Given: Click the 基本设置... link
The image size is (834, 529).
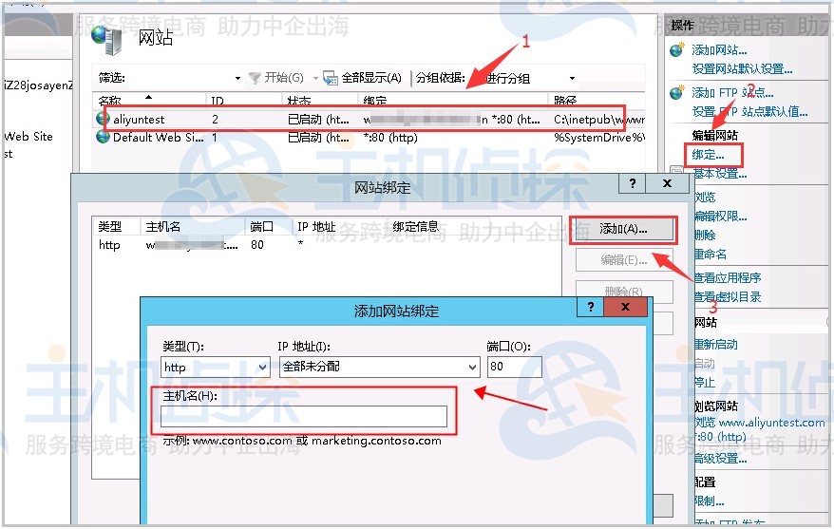Looking at the screenshot, I should (720, 174).
